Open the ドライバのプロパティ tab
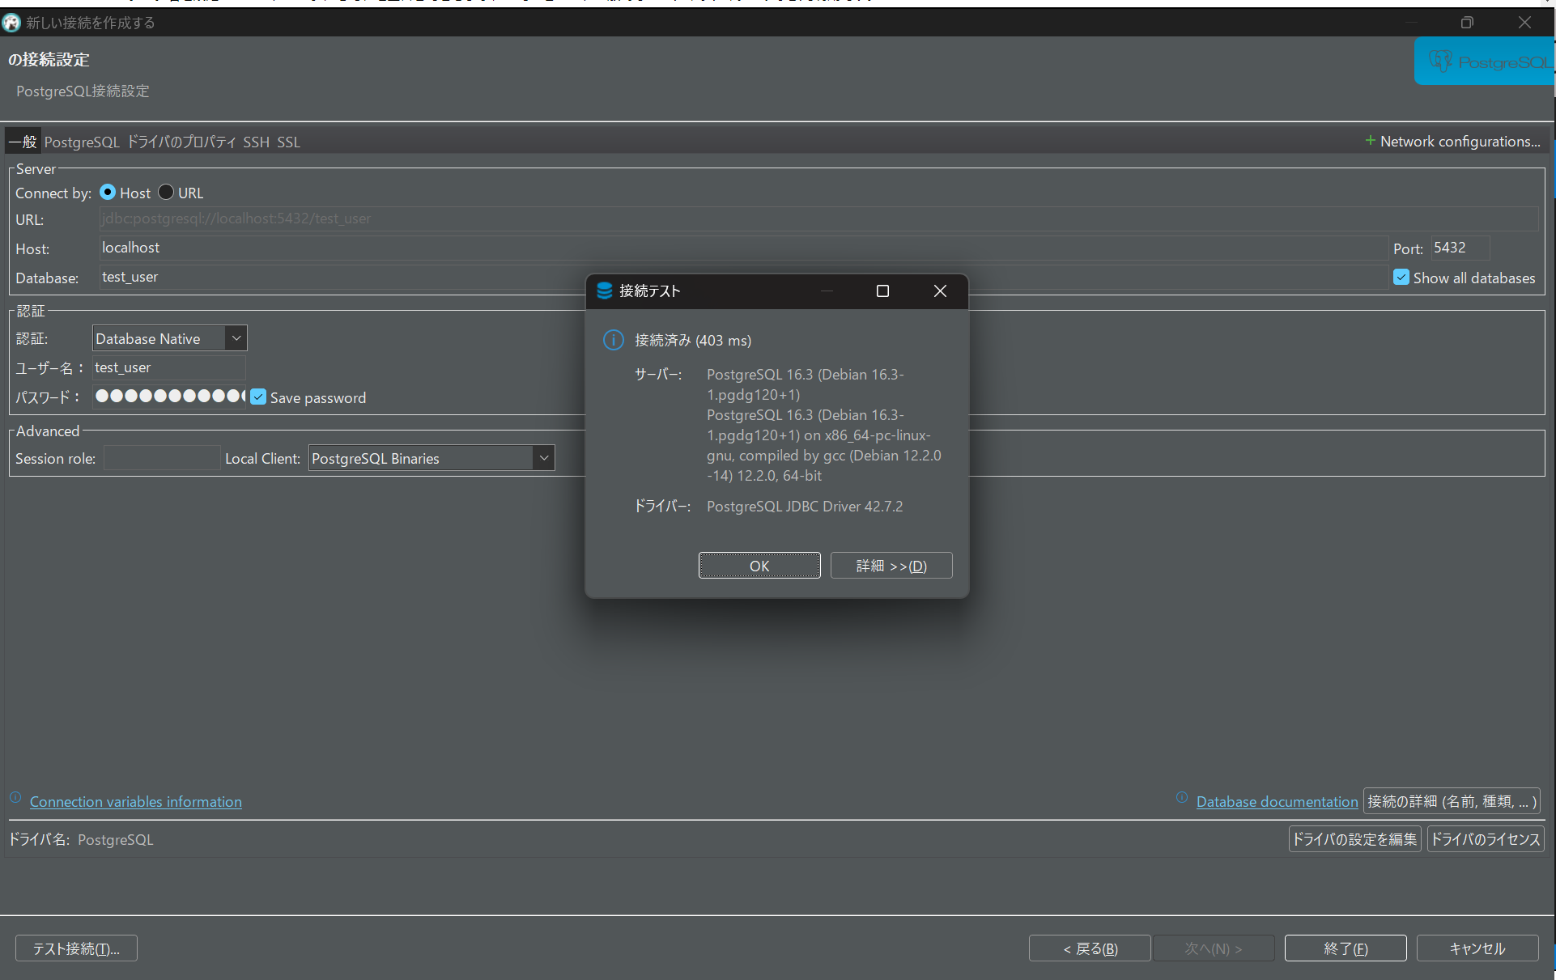1556x980 pixels. (x=182, y=142)
